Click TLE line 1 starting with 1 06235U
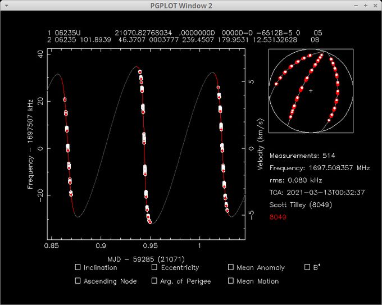Image resolution: width=382 pixels, height=305 pixels. [185, 33]
